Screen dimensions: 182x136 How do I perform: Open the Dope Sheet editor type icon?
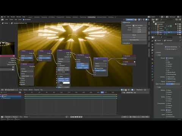click(2, 90)
